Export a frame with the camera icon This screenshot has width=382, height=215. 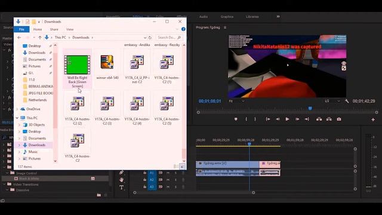[339, 119]
